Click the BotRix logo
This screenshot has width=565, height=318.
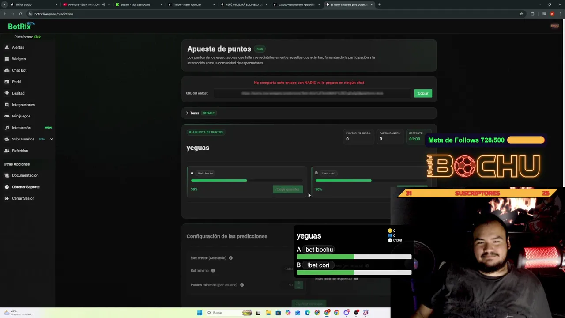(21, 26)
